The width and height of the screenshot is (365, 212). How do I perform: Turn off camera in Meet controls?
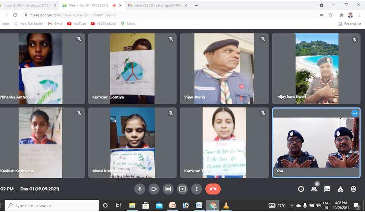click(154, 189)
